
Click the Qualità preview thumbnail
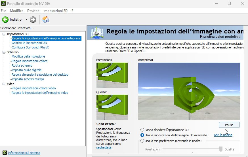pyautogui.click(x=112, y=107)
